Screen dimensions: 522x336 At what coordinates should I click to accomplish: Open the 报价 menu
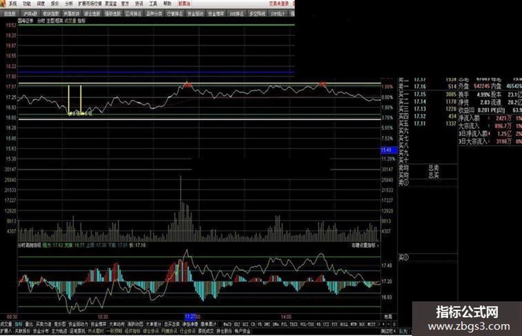click(55, 4)
